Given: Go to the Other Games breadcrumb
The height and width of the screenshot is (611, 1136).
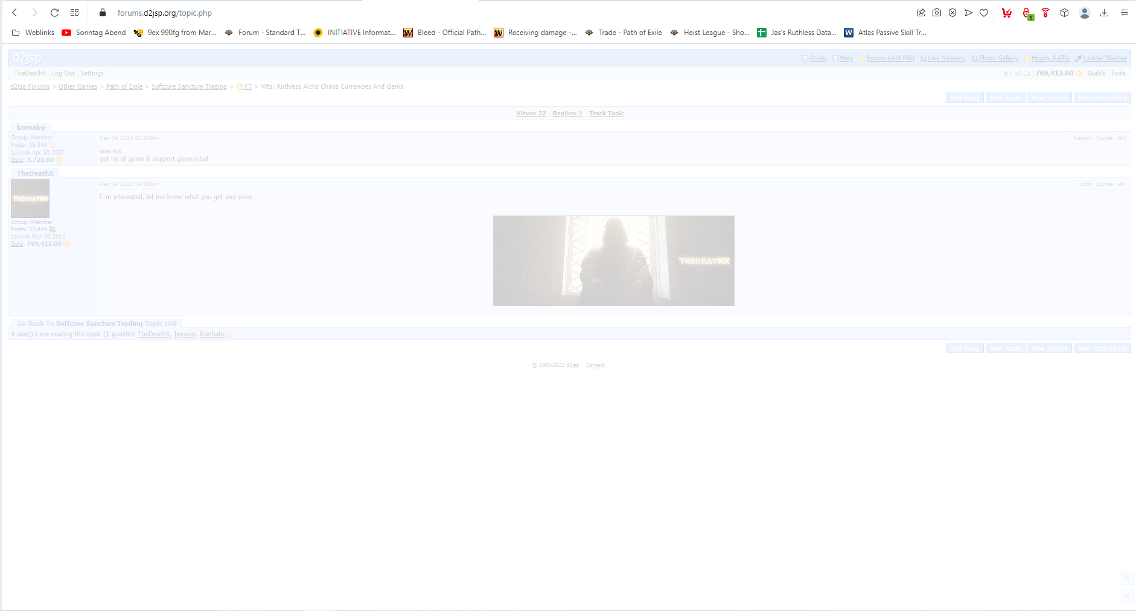Looking at the screenshot, I should point(78,86).
